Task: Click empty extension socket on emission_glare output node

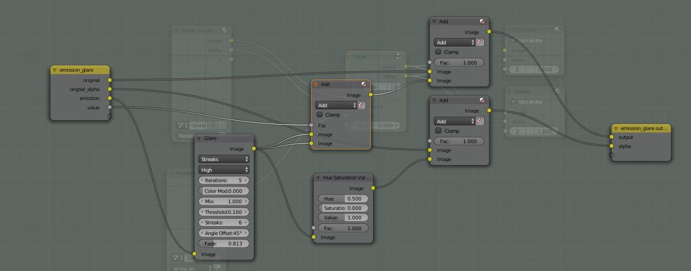Action: click(612, 154)
